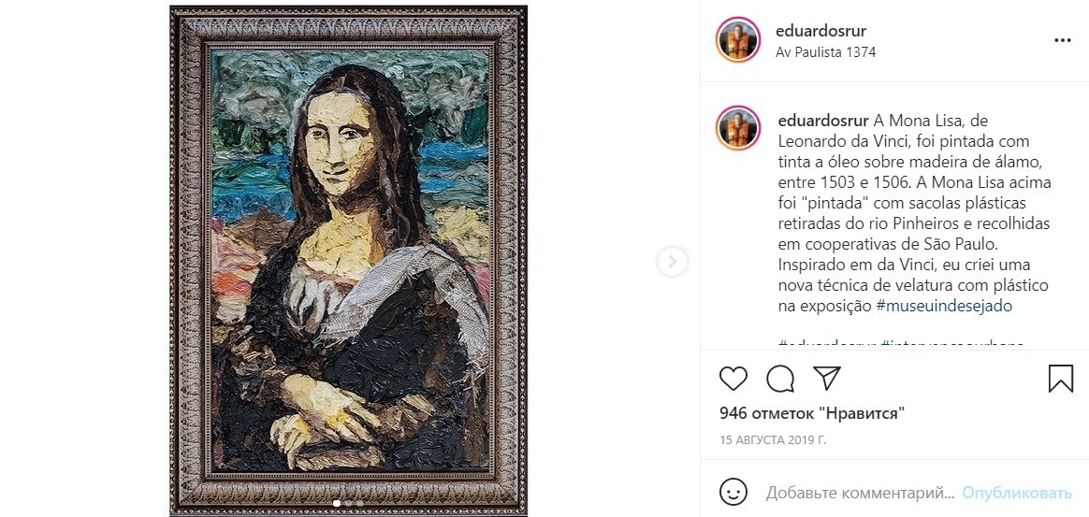Select the second carousel dot indicator

tap(348, 503)
